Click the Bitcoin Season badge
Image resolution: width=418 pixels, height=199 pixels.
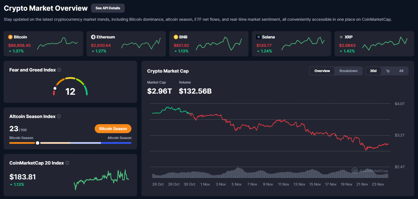tap(113, 129)
